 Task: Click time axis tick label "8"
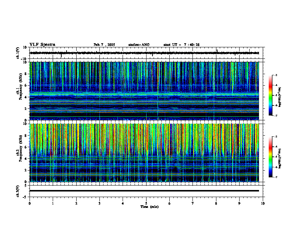tap(216, 203)
